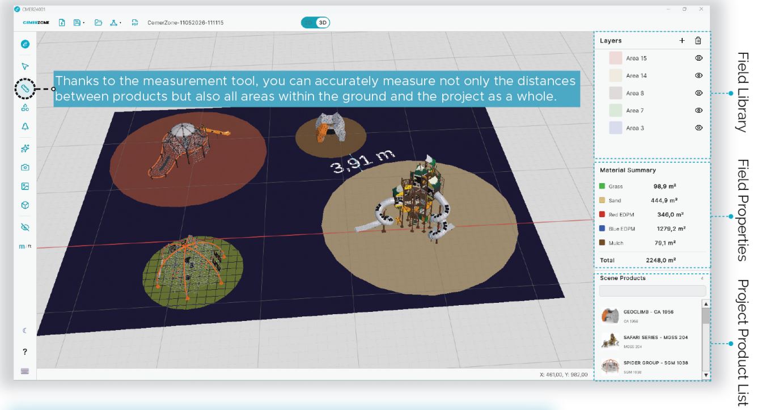
Task: Open the shapes tool in sidebar
Action: tap(25, 107)
